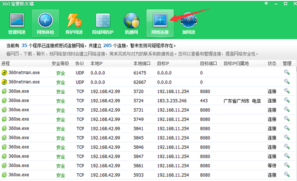Manage 360netman.exe on port 61475 via wrench
This screenshot has width=297, height=181.
tap(287, 72)
